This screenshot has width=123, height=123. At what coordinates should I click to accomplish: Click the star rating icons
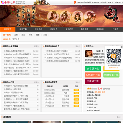coord(92,88)
